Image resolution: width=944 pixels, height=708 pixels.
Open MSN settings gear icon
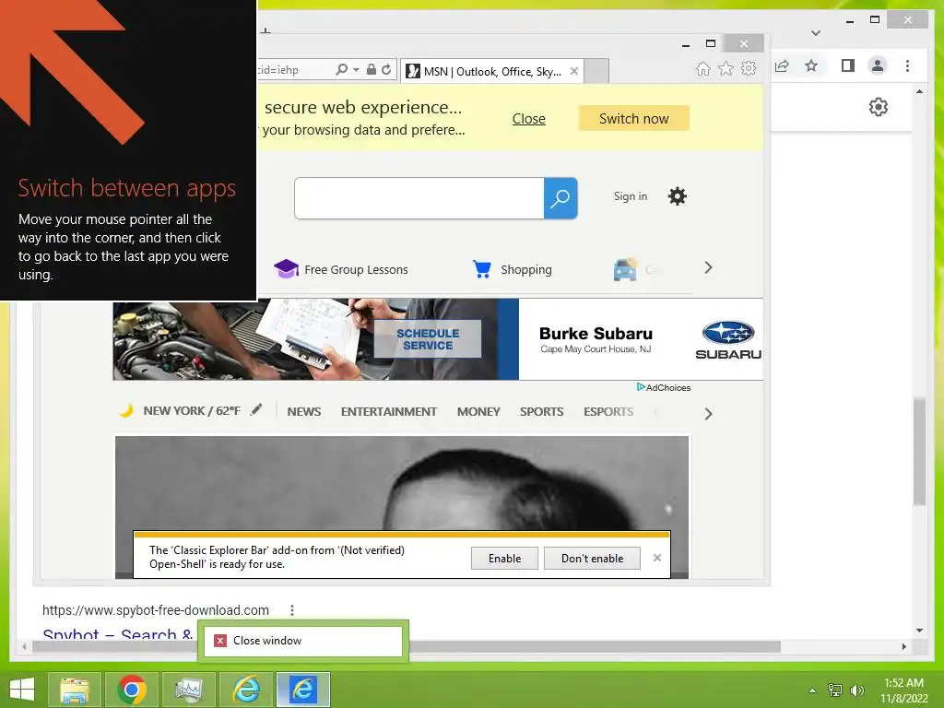(678, 196)
